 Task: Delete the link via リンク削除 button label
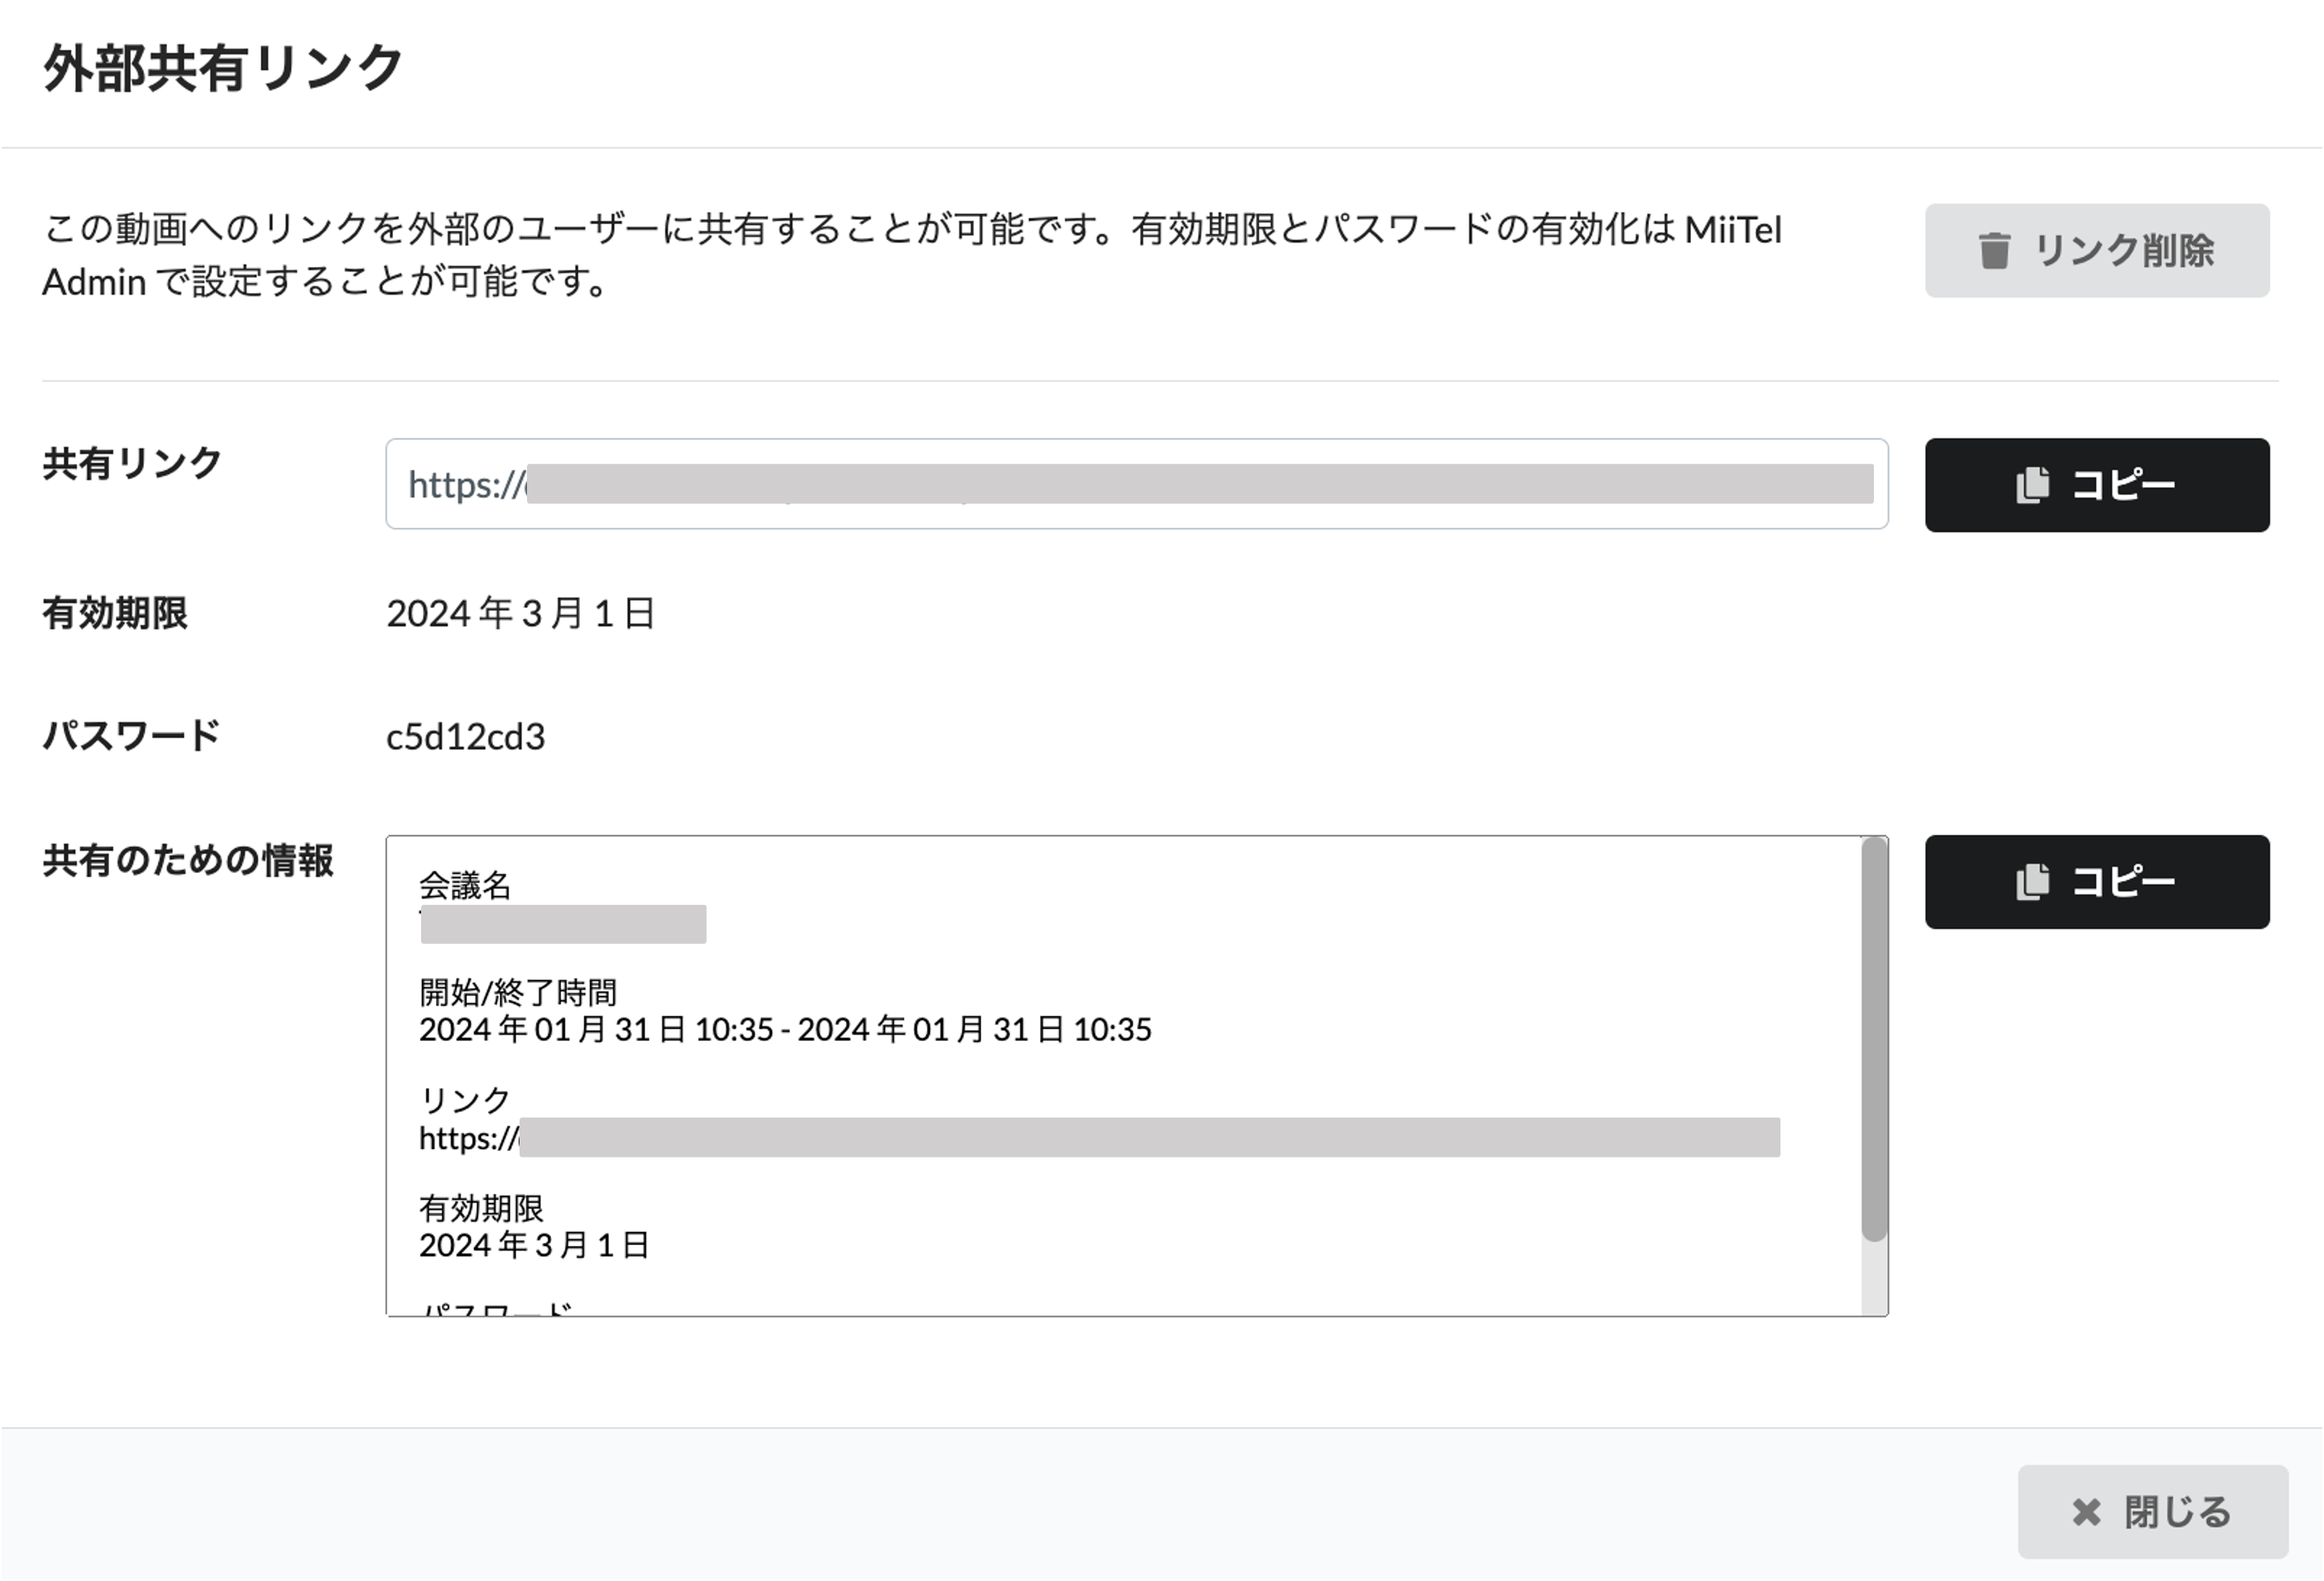(2124, 251)
